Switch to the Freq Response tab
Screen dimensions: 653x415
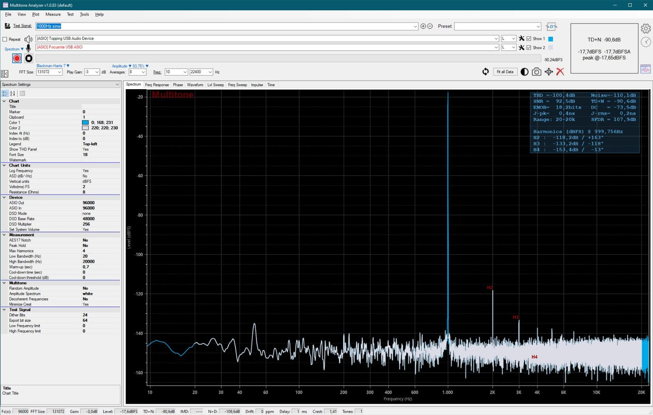click(x=157, y=85)
